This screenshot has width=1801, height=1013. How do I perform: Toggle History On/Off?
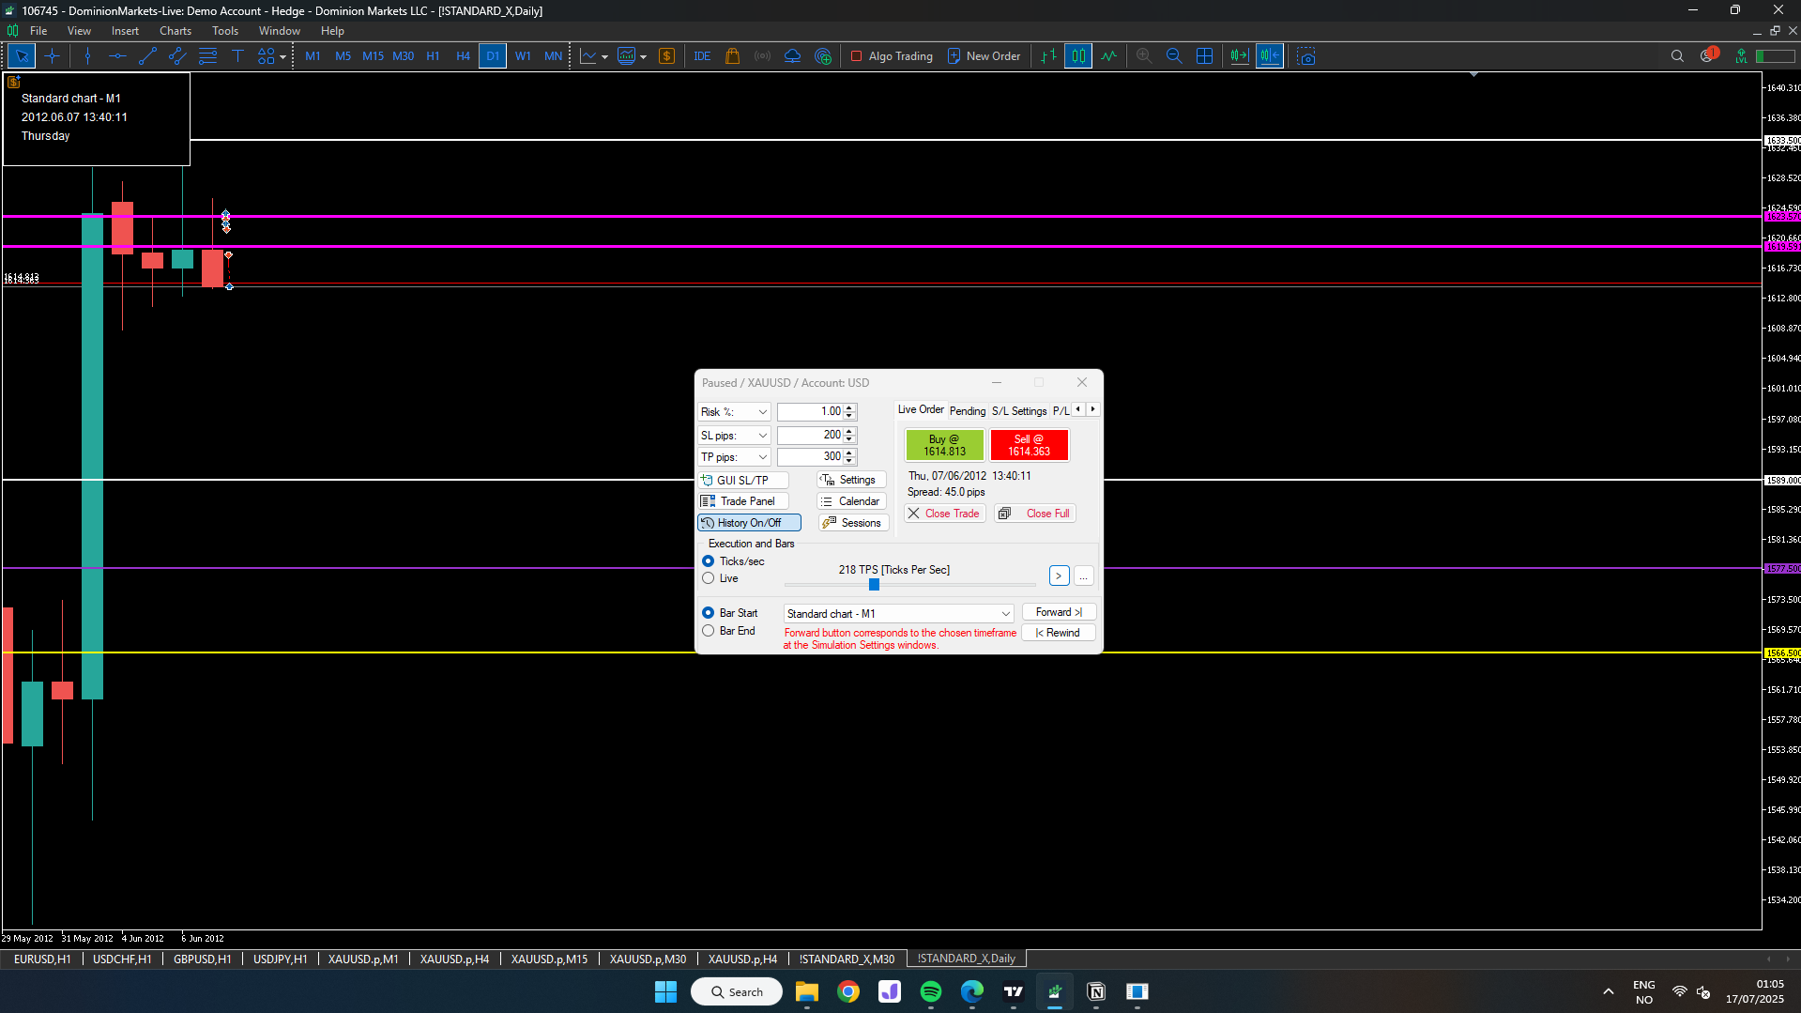click(x=749, y=523)
